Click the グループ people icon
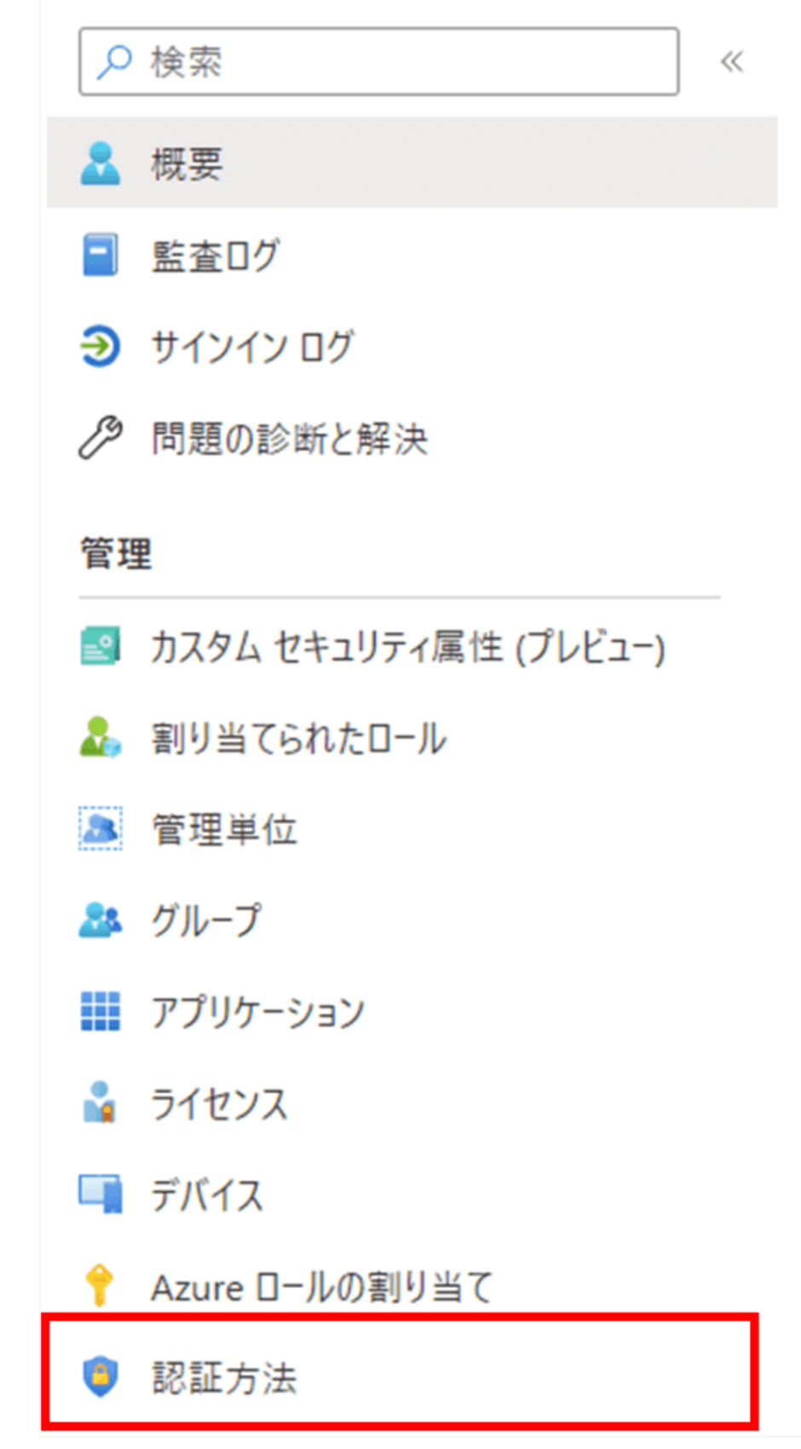Viewport: 801px width, 1449px height. pos(101,921)
